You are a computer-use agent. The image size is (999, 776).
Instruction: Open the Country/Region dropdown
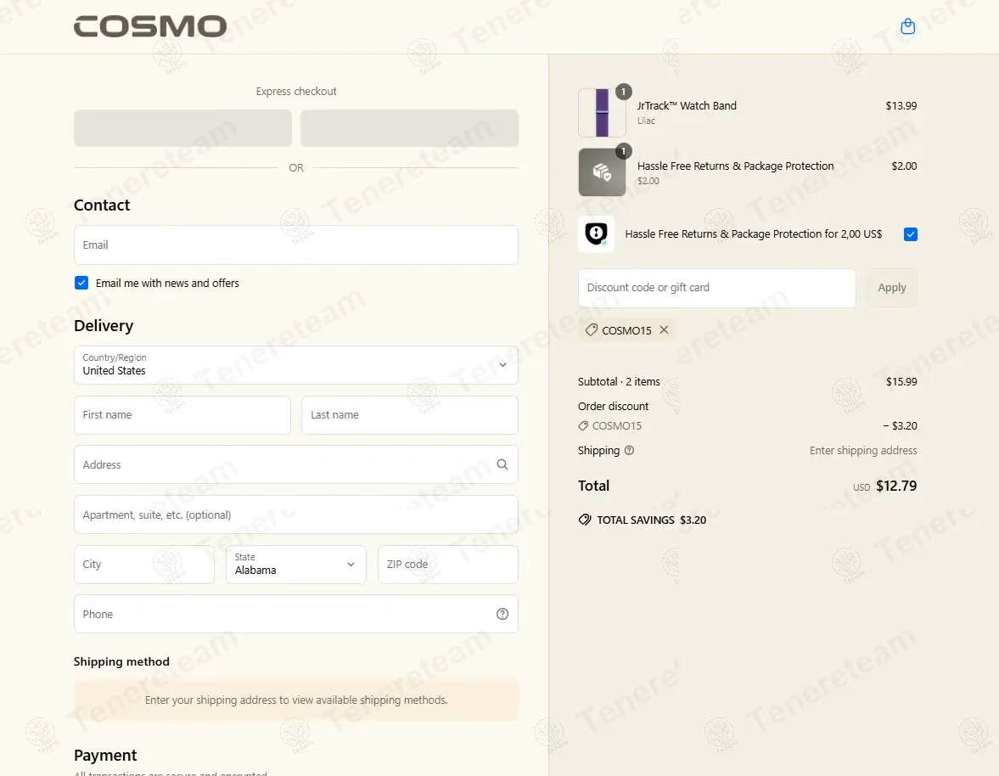[x=295, y=365]
